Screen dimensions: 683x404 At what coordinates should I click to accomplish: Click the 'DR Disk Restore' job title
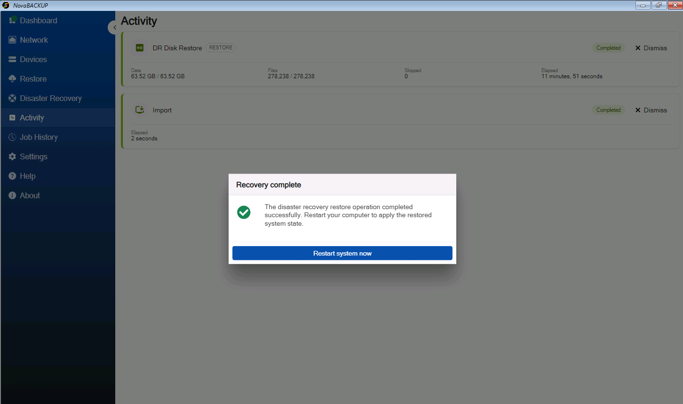click(177, 48)
